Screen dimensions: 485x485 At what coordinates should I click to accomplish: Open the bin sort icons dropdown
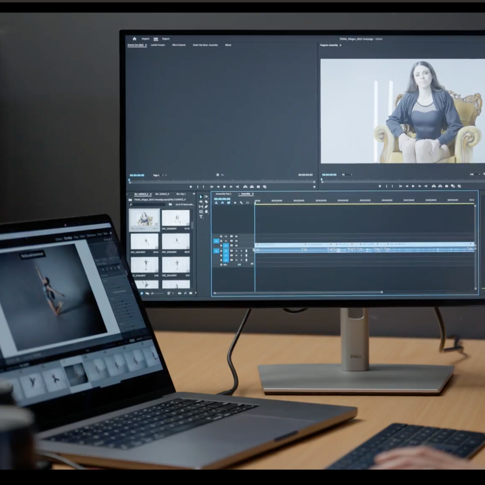[x=170, y=293]
